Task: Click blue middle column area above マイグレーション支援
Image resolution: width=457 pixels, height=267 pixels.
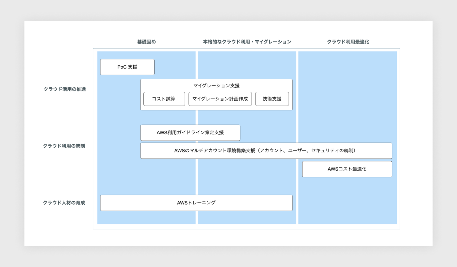Action: (247, 65)
